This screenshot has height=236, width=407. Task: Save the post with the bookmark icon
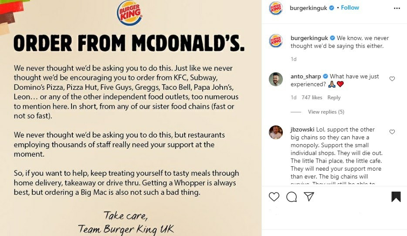396,197
